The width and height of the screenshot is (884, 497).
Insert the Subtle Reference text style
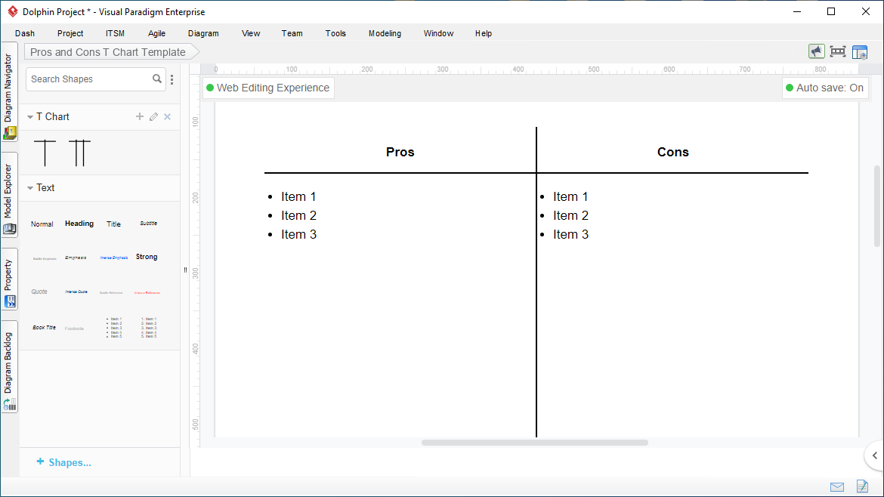pos(111,293)
